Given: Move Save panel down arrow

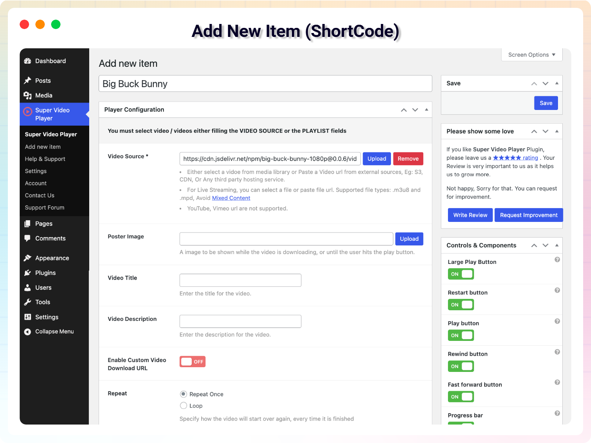Looking at the screenshot, I should click(x=545, y=84).
